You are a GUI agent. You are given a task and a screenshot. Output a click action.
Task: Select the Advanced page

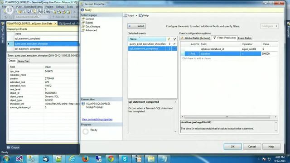click(91, 30)
